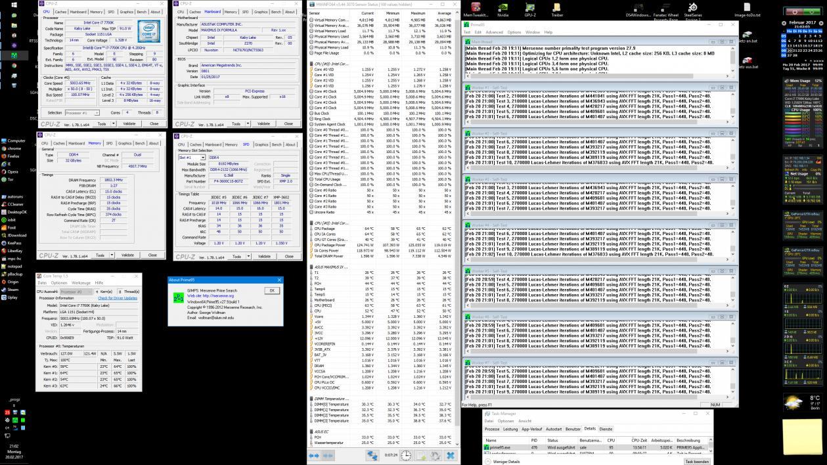Click HWiNFO blue X close-sensors icon
Viewport: 827px width, 465px height.
(451, 455)
